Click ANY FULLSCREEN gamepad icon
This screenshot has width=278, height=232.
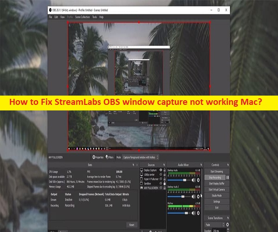[x=141, y=187]
